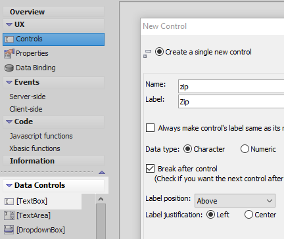Open the Label position dropdown

(x=235, y=200)
